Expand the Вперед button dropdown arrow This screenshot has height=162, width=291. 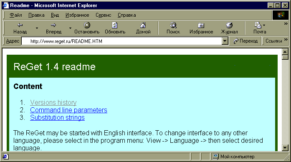click(70, 28)
